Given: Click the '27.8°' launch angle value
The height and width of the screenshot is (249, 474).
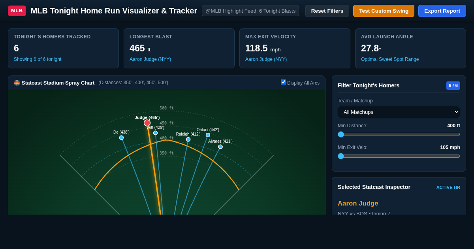Looking at the screenshot, I should pyautogui.click(x=371, y=48).
